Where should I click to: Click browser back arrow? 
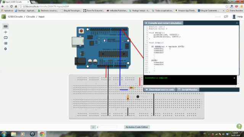tap(3, 6)
